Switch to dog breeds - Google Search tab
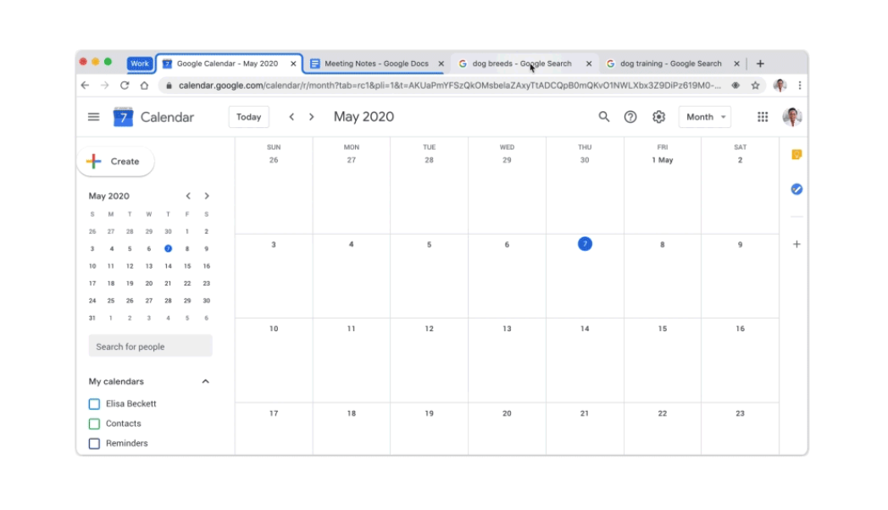Viewport: 888px width, 510px height. (x=521, y=64)
